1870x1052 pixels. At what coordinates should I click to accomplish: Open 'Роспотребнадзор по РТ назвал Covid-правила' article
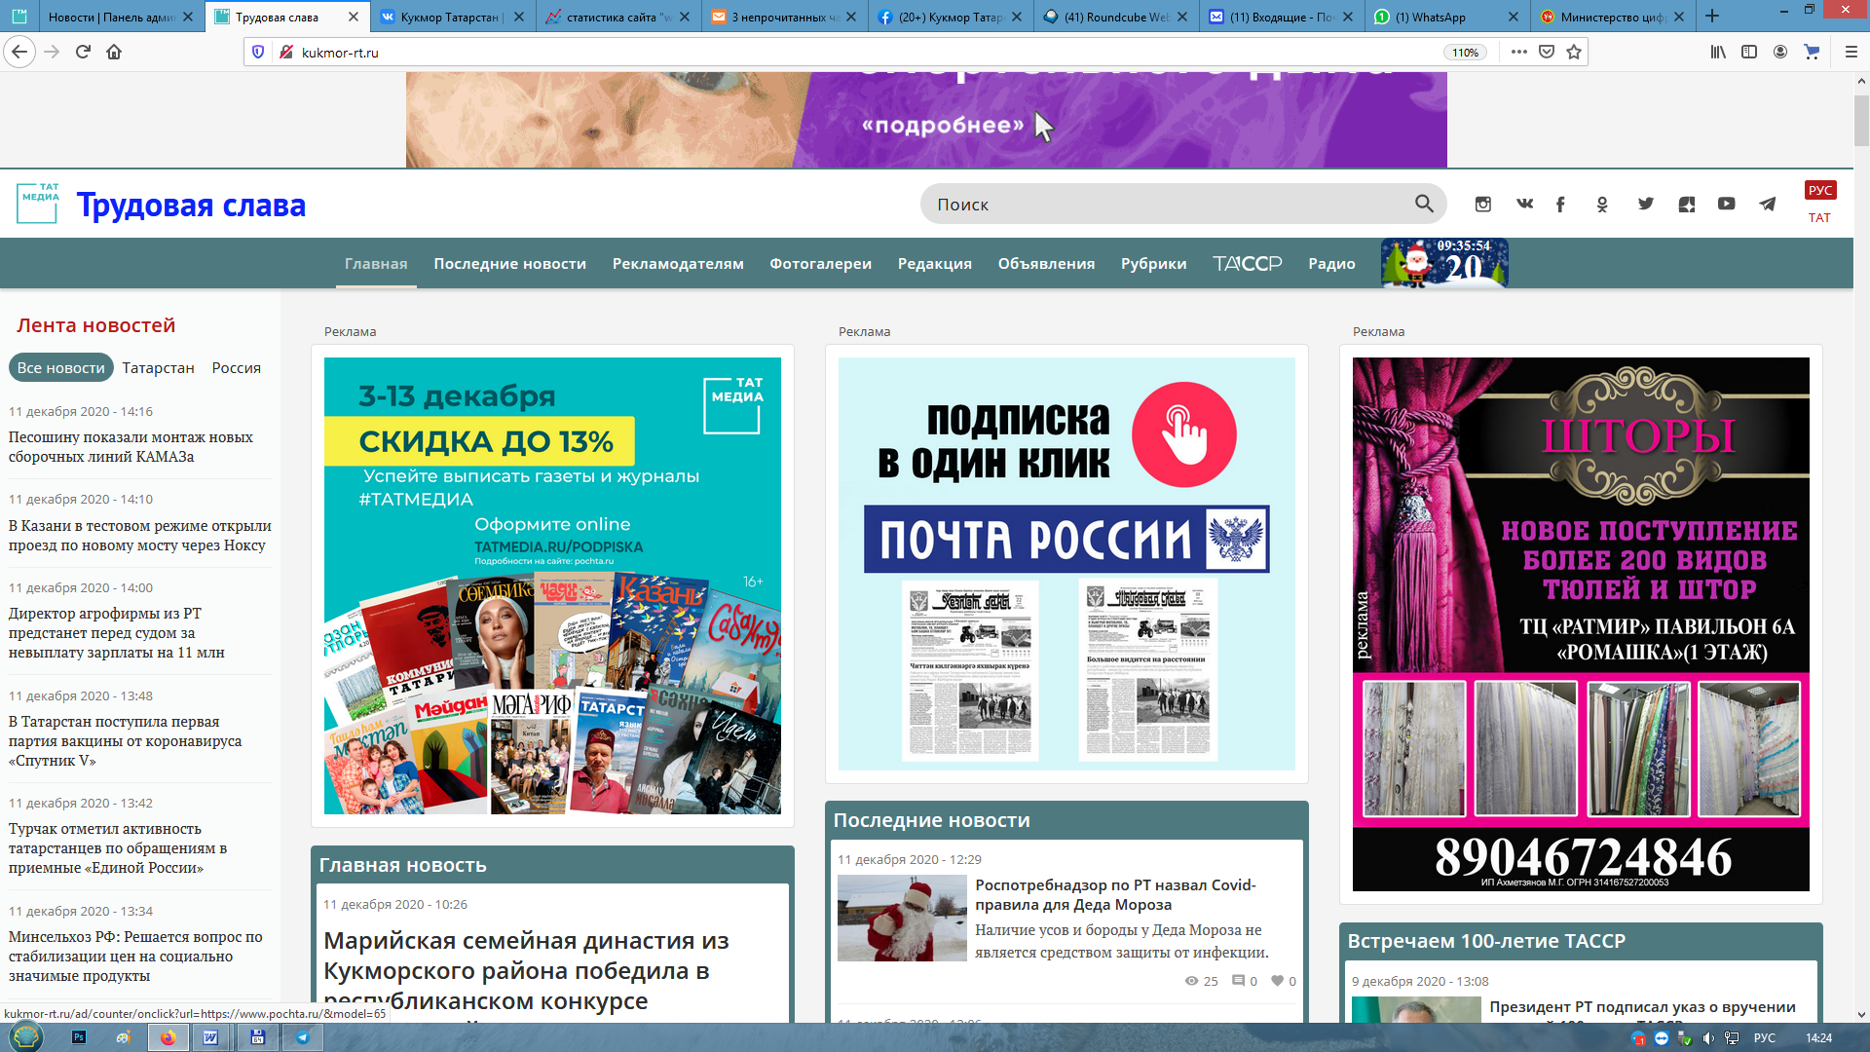click(1115, 894)
